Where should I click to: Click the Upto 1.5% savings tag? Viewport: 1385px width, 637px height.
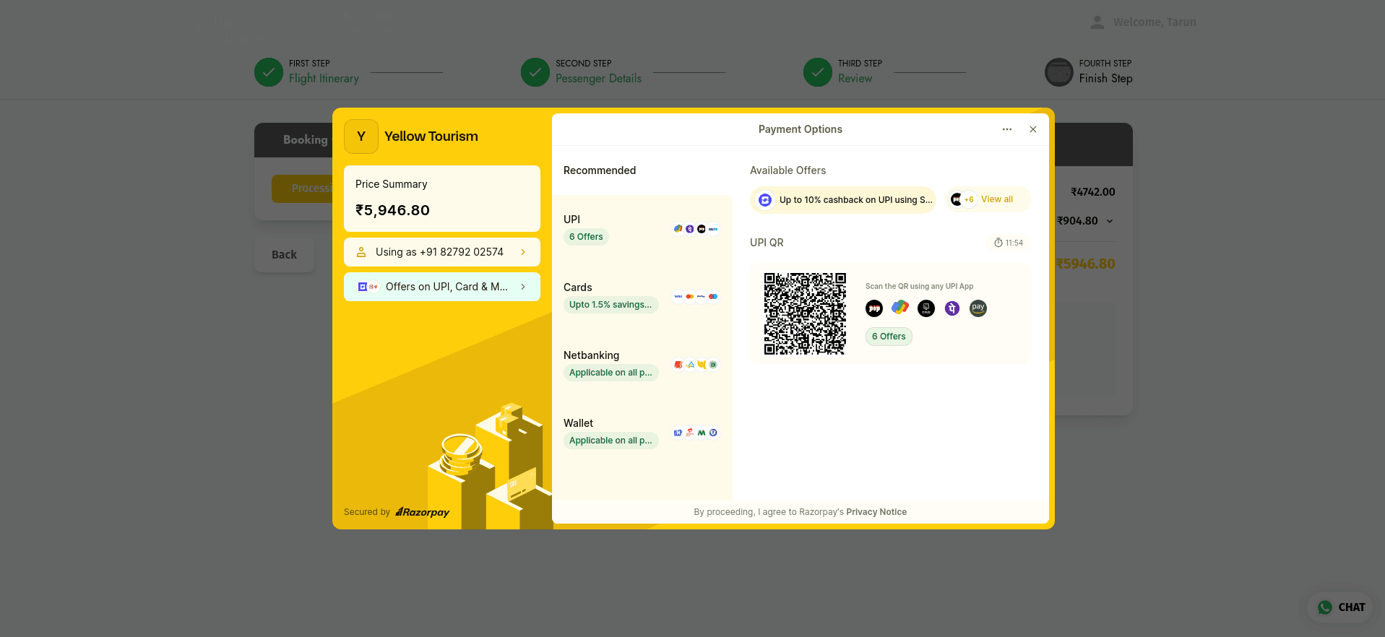610,305
